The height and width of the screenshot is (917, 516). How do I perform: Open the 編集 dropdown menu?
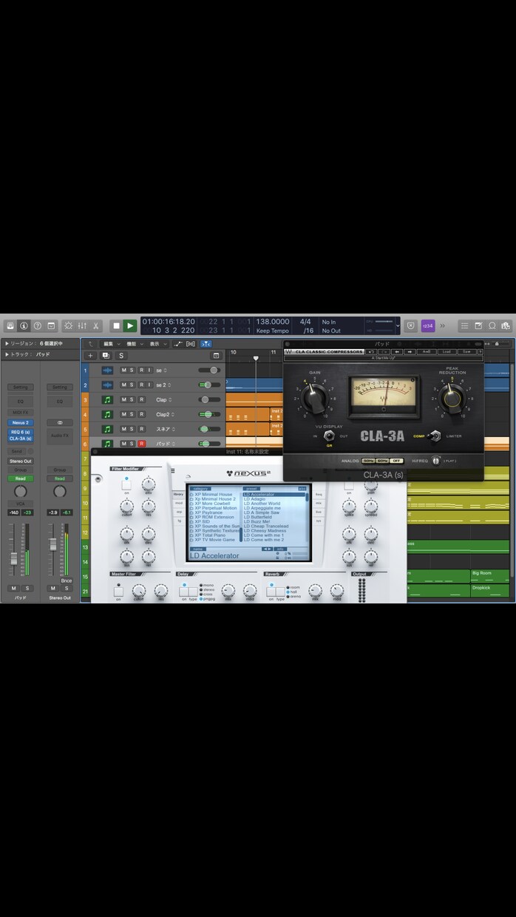tap(111, 344)
